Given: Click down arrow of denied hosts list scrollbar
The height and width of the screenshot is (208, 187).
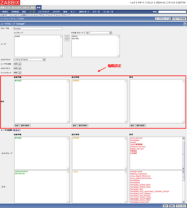Looking at the screenshot, I should pos(184,202).
